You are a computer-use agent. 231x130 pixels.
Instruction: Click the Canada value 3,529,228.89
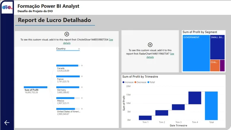(x=63, y=71)
